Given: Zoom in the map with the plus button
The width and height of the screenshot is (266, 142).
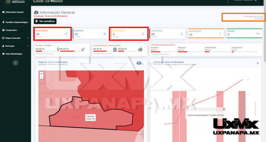Looking at the screenshot, I should pyautogui.click(x=41, y=73).
